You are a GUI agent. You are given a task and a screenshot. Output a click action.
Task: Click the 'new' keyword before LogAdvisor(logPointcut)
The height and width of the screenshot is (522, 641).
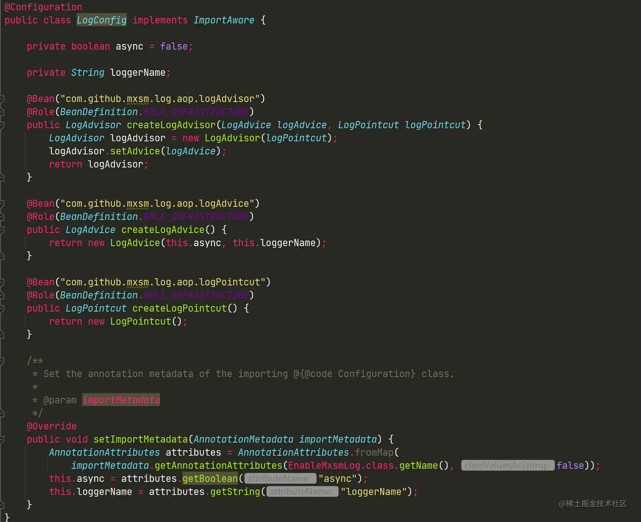pyautogui.click(x=191, y=139)
